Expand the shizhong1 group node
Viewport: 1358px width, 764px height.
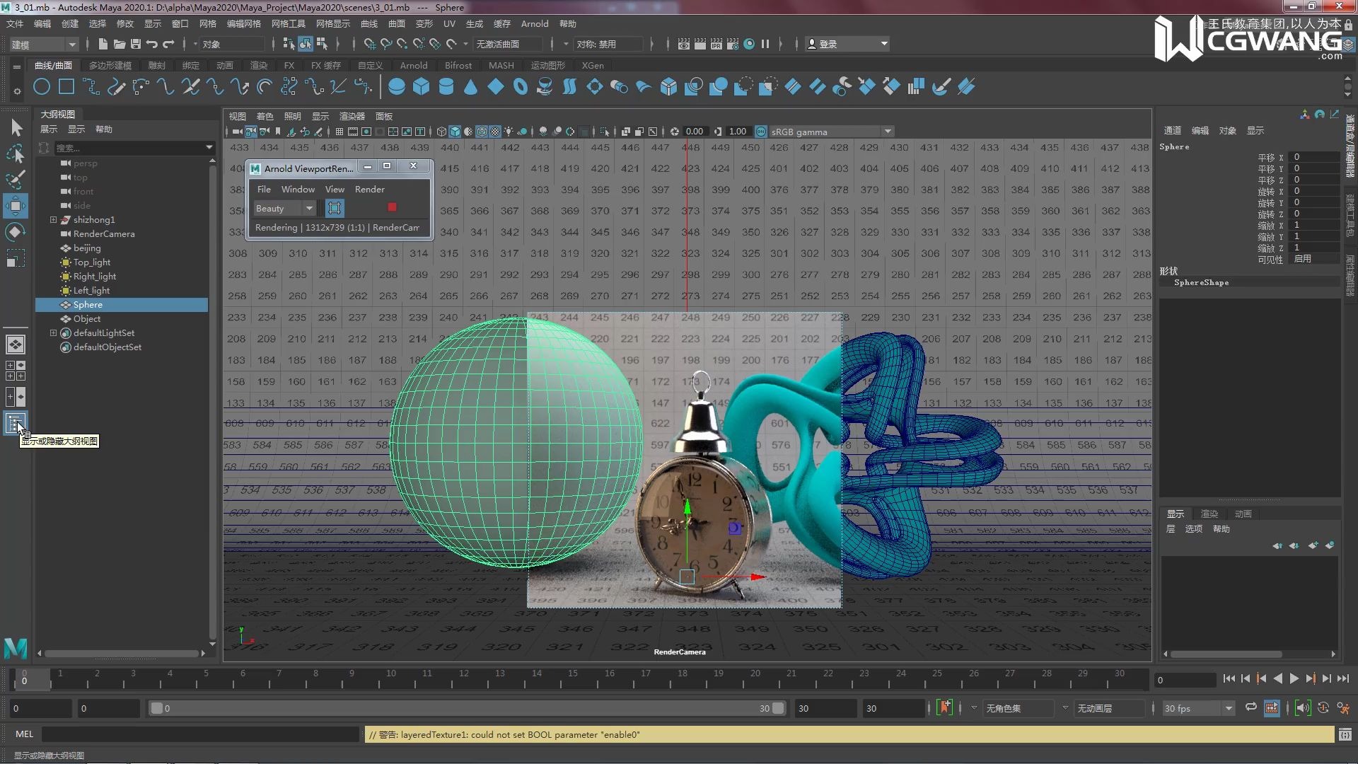pyautogui.click(x=53, y=219)
